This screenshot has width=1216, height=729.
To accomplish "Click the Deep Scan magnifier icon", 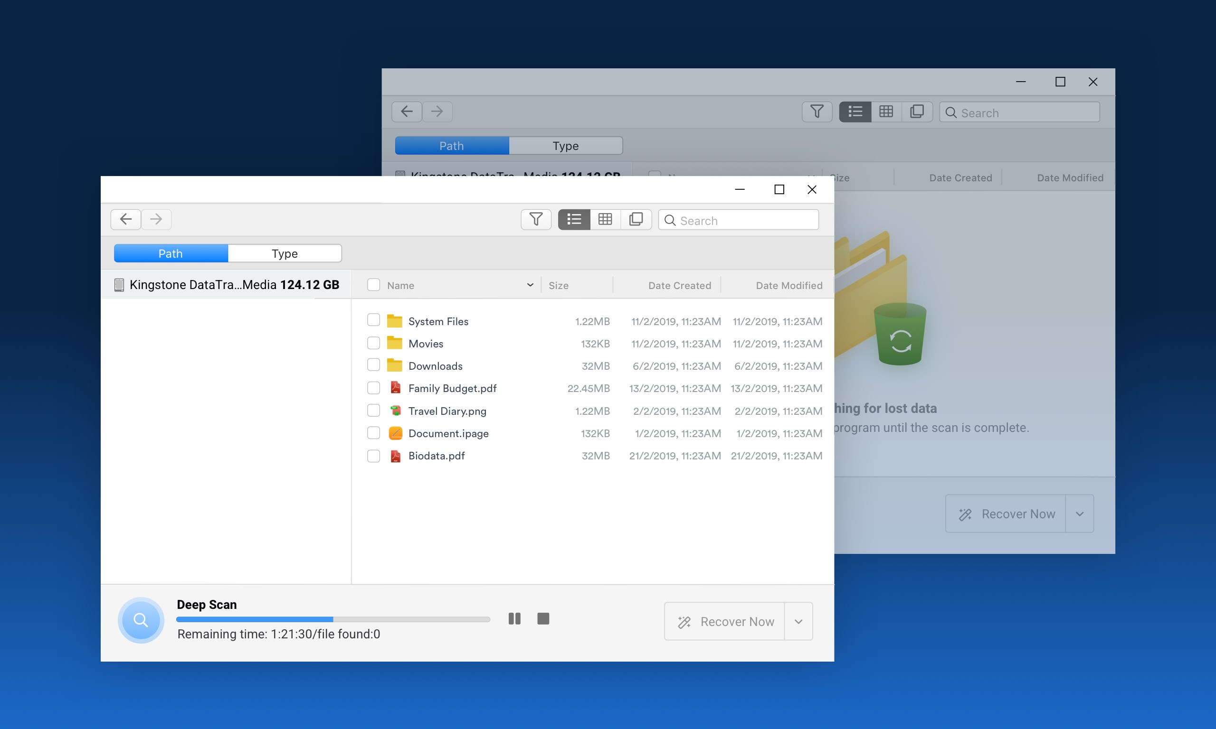I will (141, 620).
